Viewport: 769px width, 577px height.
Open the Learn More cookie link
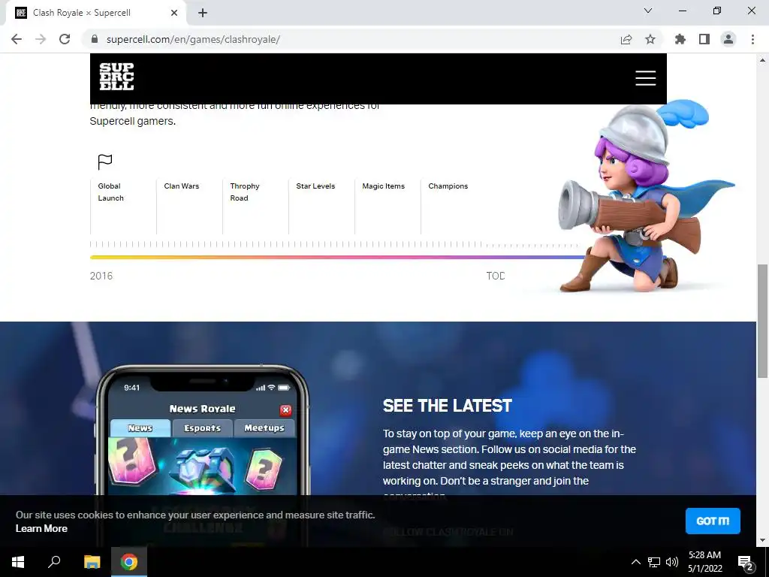point(41,528)
